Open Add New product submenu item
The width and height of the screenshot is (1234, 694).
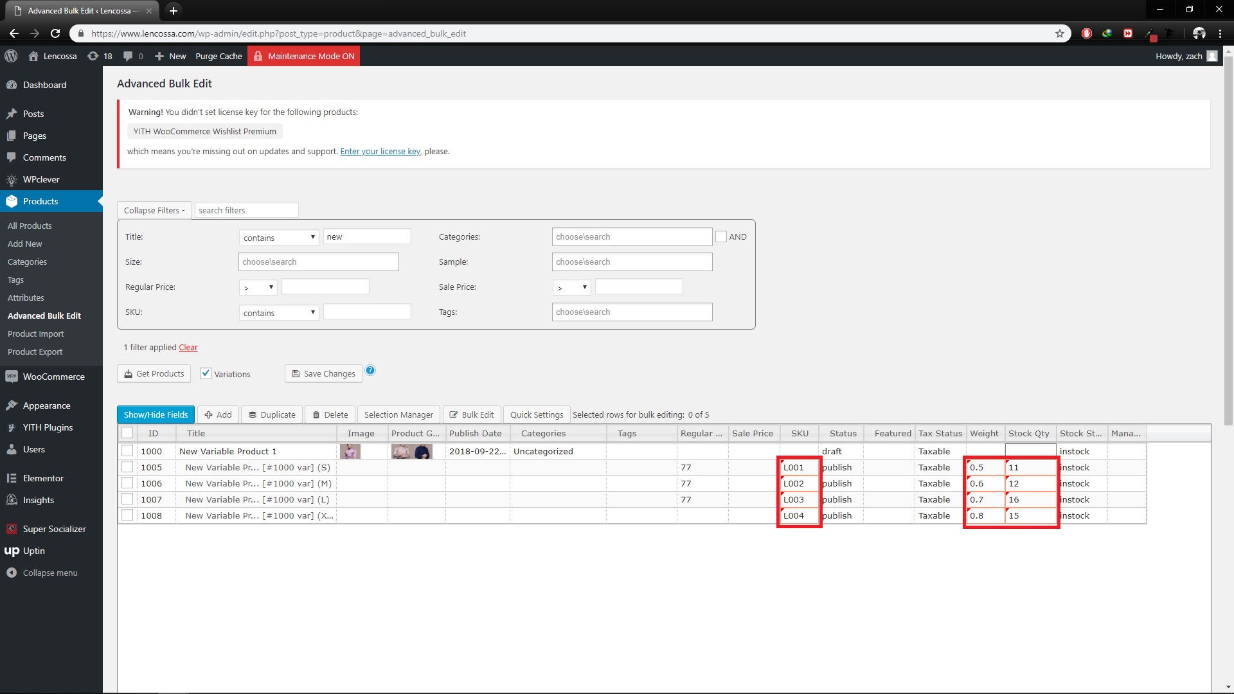(x=24, y=244)
